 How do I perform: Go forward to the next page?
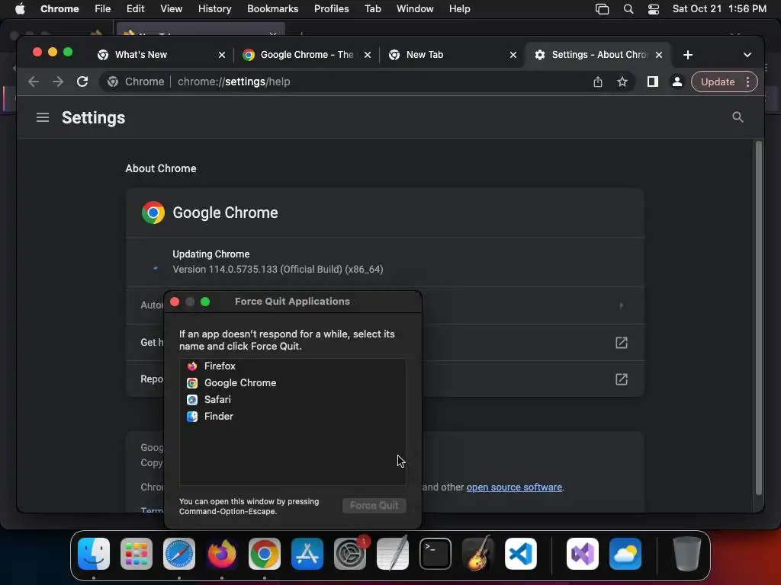pos(58,82)
